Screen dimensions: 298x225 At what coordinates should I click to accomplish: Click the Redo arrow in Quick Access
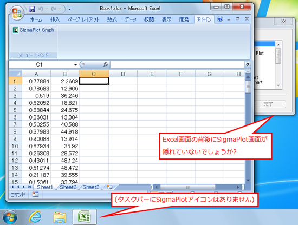(x=54, y=9)
